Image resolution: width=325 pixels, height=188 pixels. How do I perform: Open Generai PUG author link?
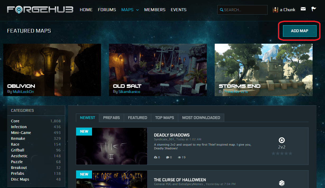163,184
